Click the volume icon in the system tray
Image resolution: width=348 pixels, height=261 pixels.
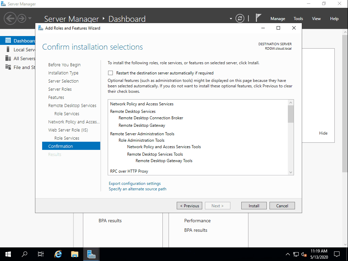303,254
